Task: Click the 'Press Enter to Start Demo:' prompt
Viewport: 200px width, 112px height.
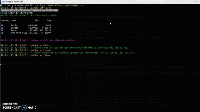Action: (x=17, y=13)
